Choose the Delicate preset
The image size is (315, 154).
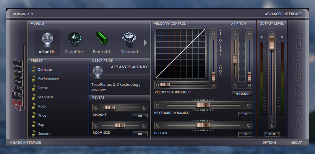coord(45,70)
